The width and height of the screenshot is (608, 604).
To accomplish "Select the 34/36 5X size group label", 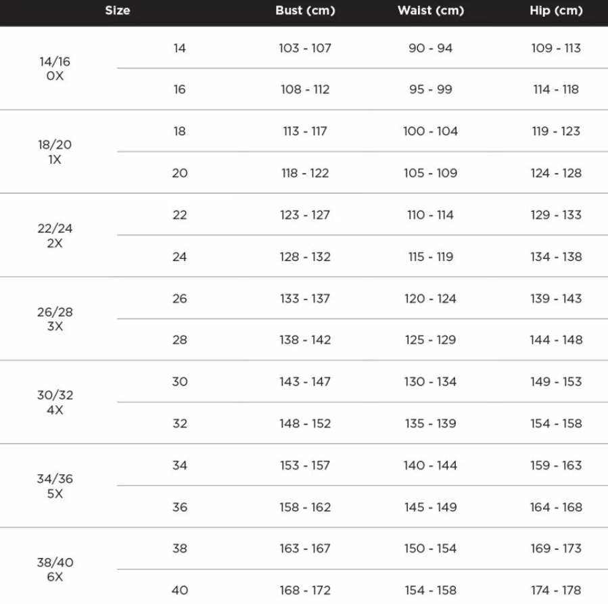I will [x=55, y=486].
